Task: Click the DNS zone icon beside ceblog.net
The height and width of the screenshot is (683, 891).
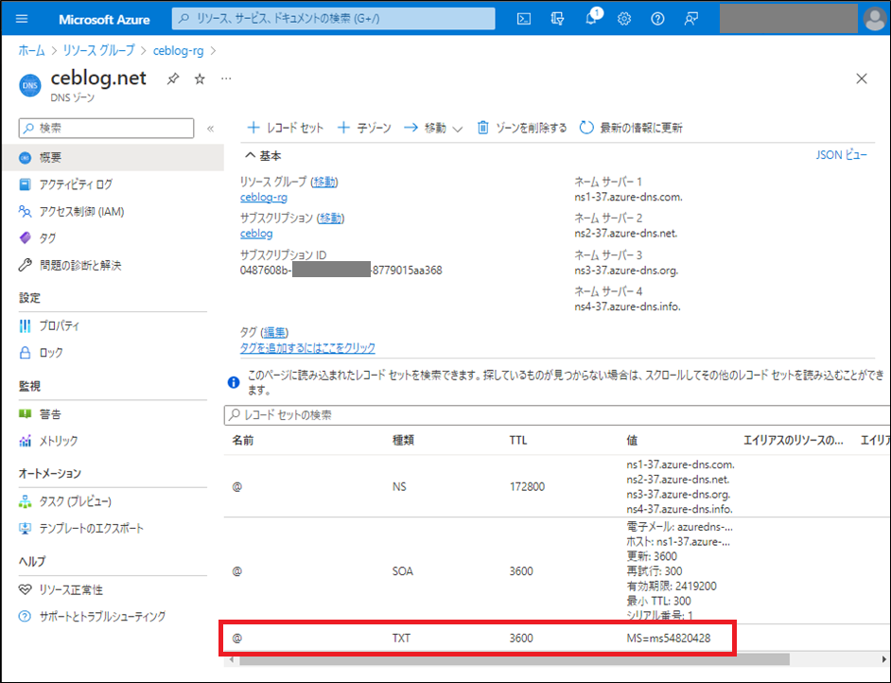Action: click(x=30, y=86)
